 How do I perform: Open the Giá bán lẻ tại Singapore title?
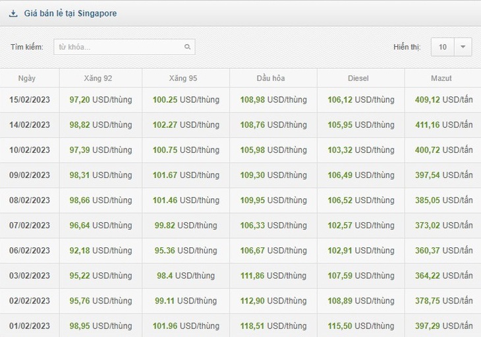(71, 13)
